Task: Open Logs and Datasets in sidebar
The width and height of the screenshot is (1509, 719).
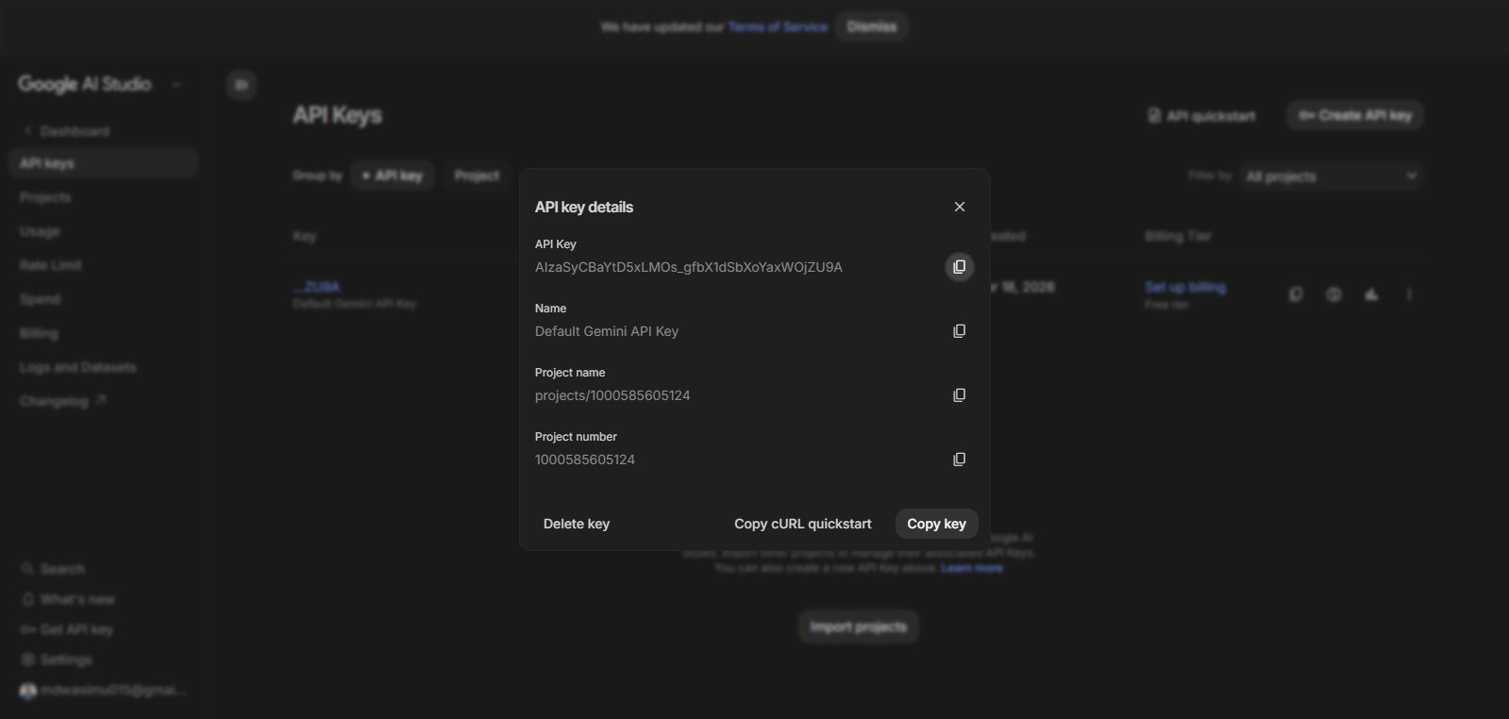Action: click(x=78, y=367)
